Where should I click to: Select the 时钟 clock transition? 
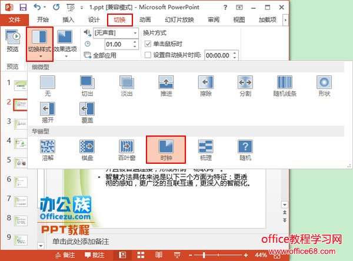tap(166, 150)
